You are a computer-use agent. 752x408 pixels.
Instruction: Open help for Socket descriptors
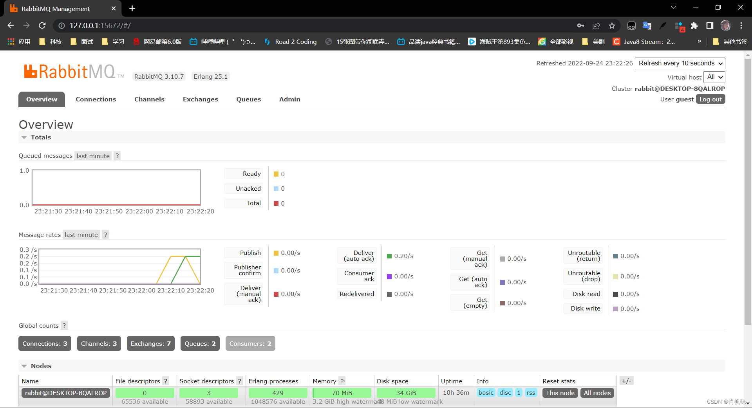pyautogui.click(x=239, y=381)
